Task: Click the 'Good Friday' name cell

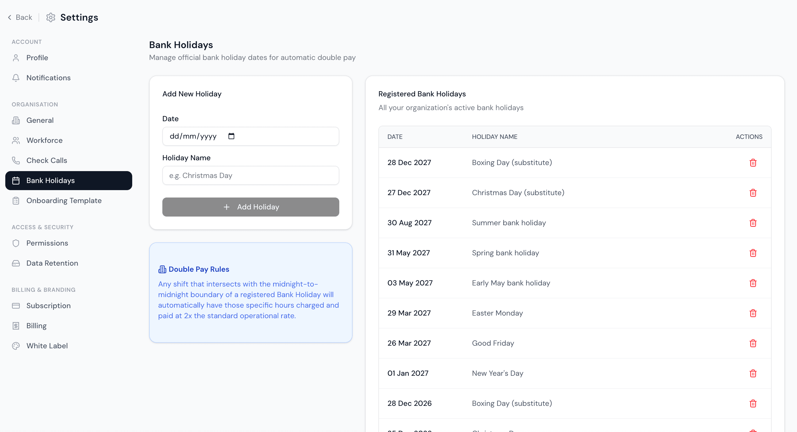Action: [x=493, y=343]
